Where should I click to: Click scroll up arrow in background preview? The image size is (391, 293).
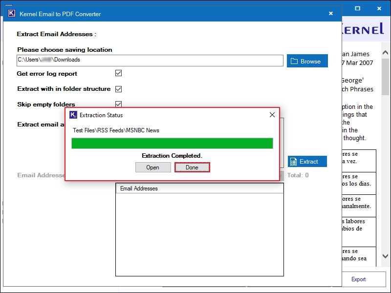pyautogui.click(x=385, y=52)
